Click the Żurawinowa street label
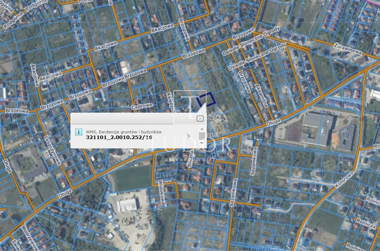 [x=348, y=49]
